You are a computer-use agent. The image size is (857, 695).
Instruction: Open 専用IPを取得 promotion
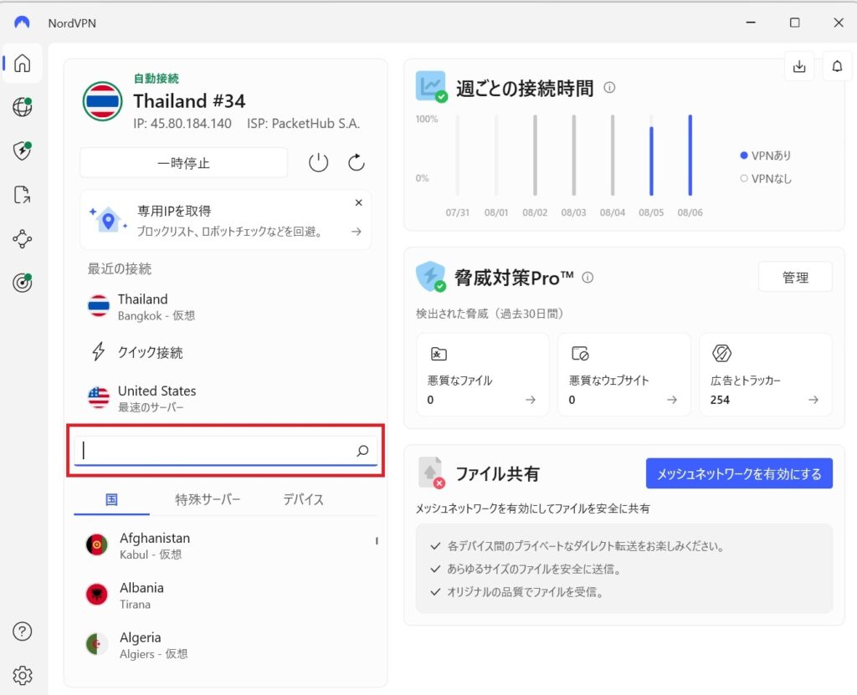(x=225, y=220)
